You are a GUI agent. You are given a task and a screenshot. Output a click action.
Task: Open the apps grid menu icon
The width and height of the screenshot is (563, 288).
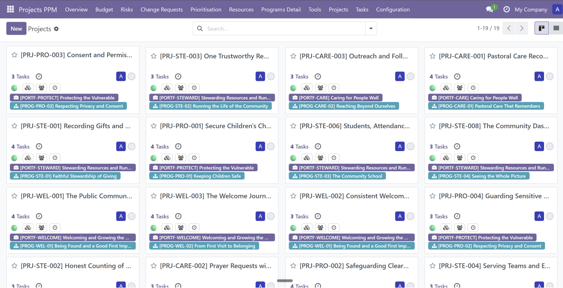click(10, 9)
